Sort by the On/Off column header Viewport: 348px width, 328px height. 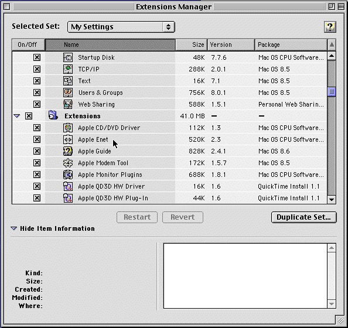tap(28, 45)
